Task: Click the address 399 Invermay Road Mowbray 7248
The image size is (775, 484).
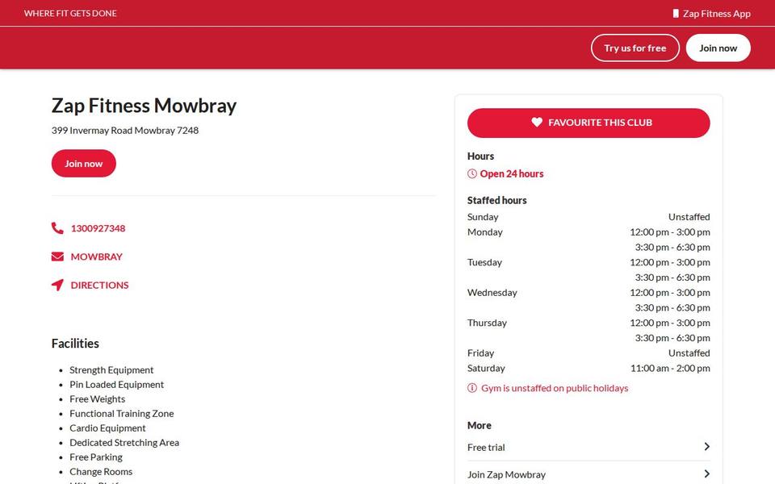Action: click(x=125, y=131)
